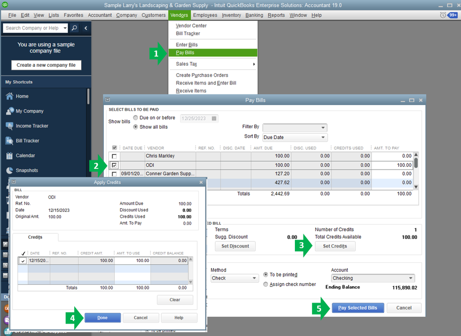
Task: Open the Filter By dropdown
Action: pos(295,128)
